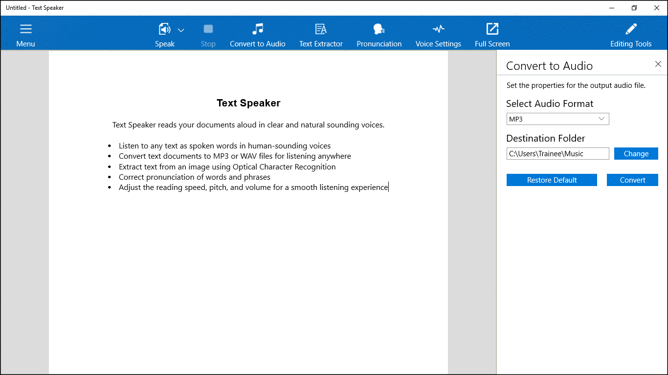
Task: Click the Correct pronunciation bullet line
Action: (194, 177)
